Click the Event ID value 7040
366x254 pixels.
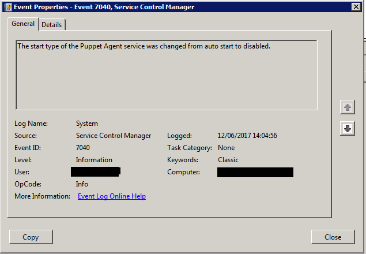[x=83, y=148]
